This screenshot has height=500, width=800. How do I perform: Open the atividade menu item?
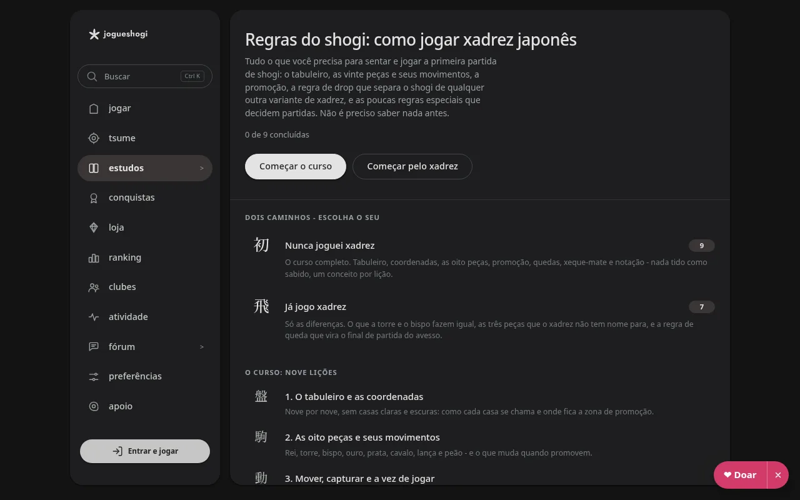(x=145, y=317)
